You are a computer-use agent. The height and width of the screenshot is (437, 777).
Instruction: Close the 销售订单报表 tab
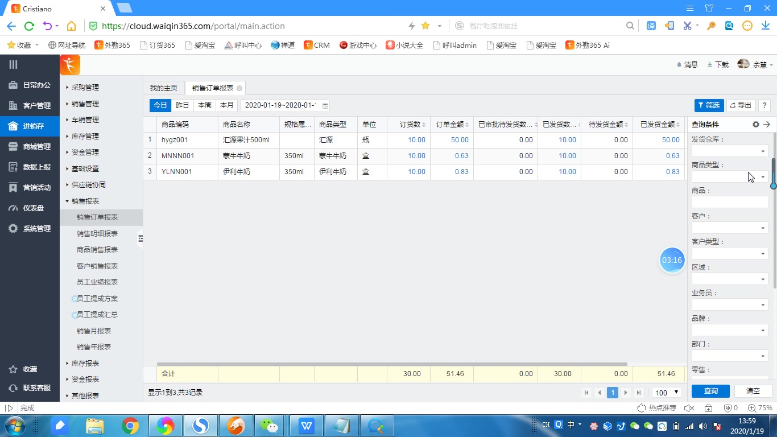[239, 88]
